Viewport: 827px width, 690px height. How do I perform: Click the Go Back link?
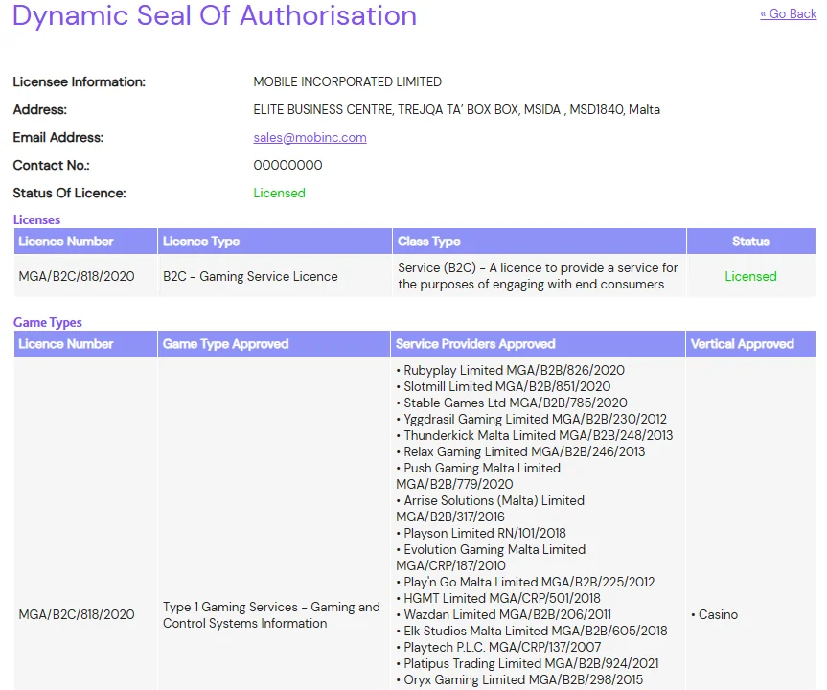tap(788, 13)
